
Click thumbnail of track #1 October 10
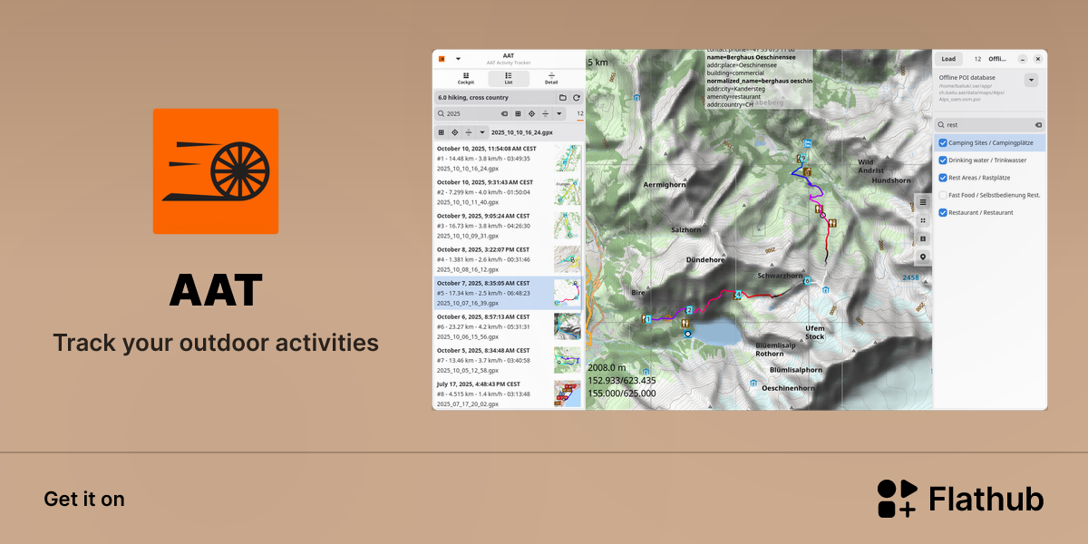click(x=568, y=158)
